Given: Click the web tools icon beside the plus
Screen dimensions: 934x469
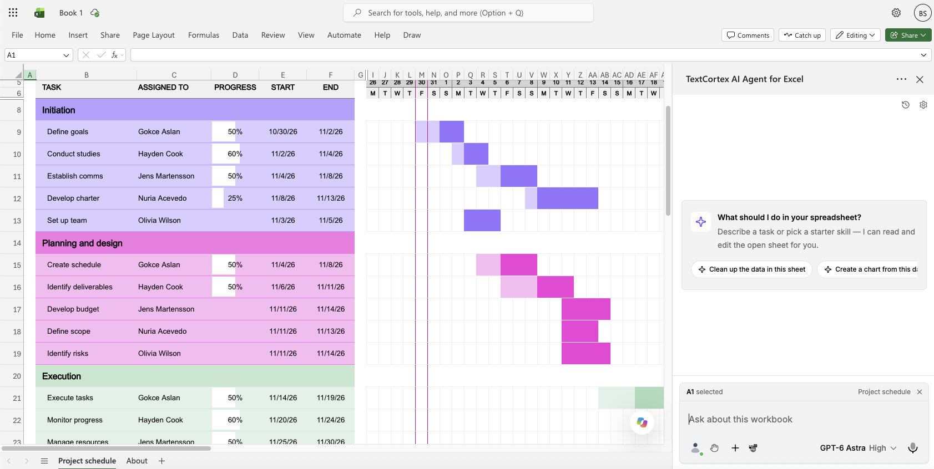Looking at the screenshot, I should (753, 448).
